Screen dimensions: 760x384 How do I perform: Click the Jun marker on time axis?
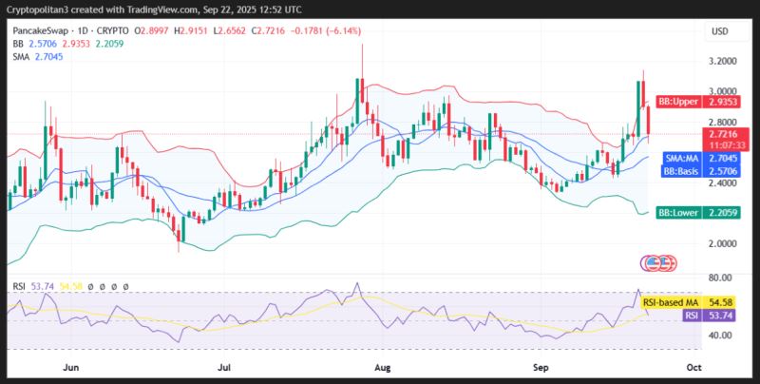(71, 368)
